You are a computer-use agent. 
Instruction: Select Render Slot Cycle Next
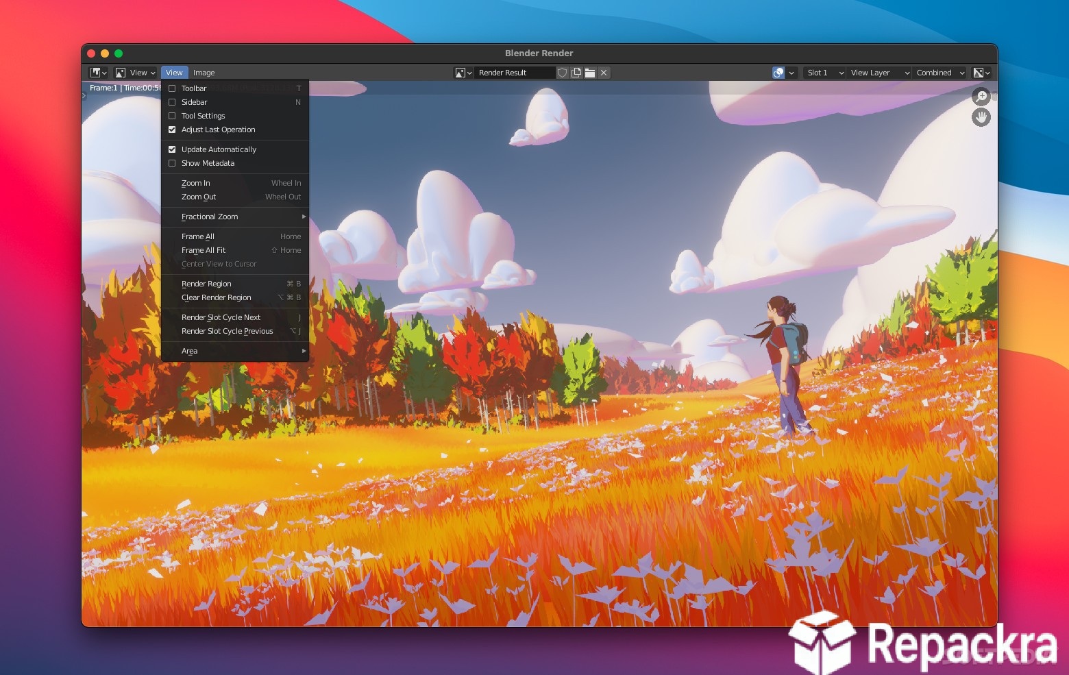[x=235, y=317]
